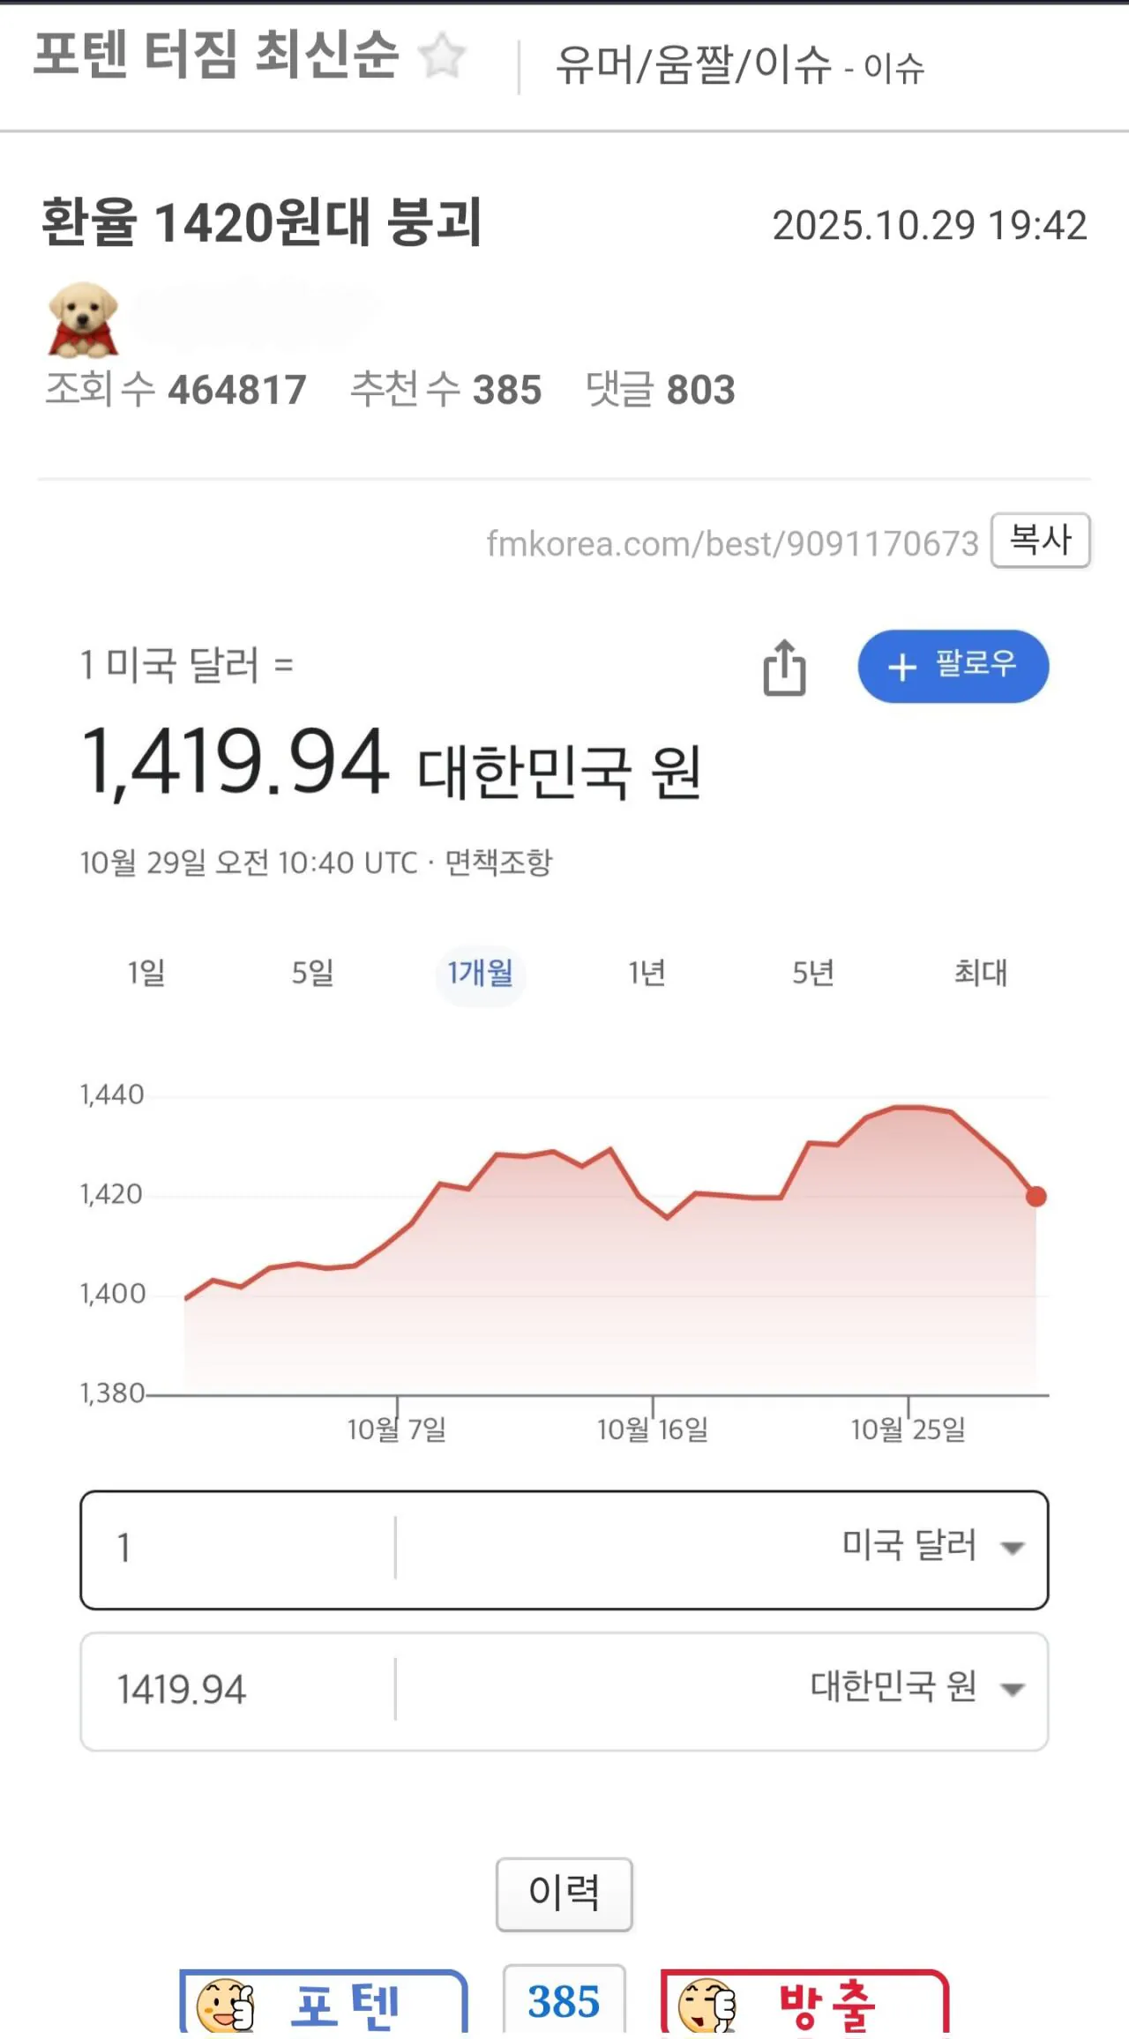Show the 최대 maximum chart range
Viewport: 1129px width, 2039px height.
coord(980,973)
